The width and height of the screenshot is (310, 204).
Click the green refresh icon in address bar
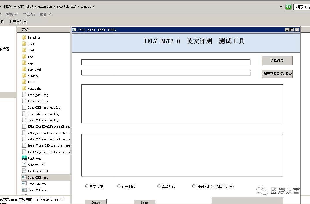(x=288, y=7)
